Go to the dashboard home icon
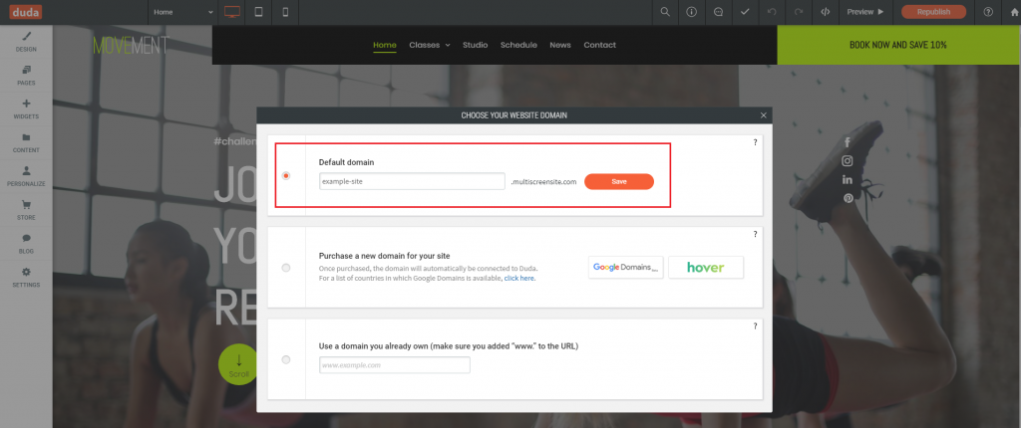 [x=1014, y=12]
